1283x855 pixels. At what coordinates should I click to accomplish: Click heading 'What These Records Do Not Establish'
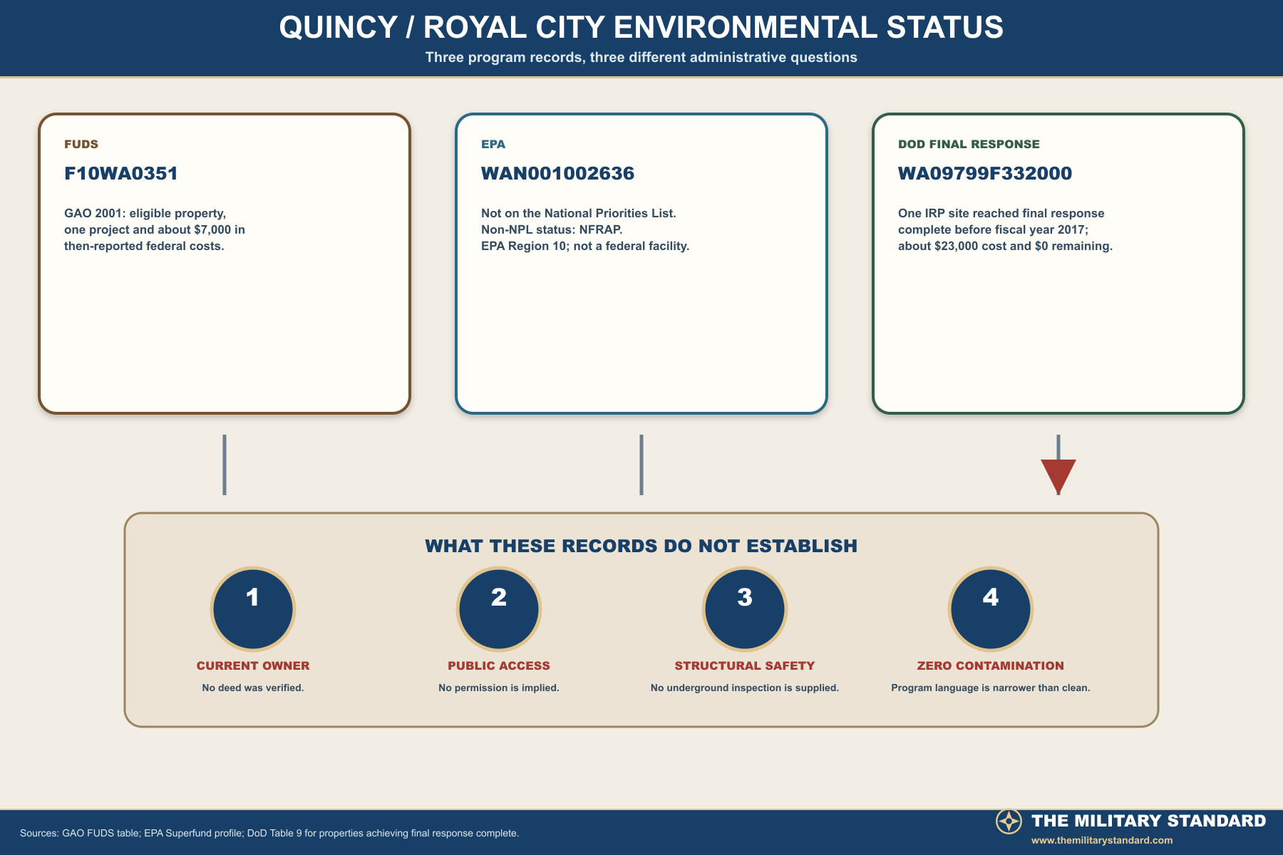click(641, 546)
